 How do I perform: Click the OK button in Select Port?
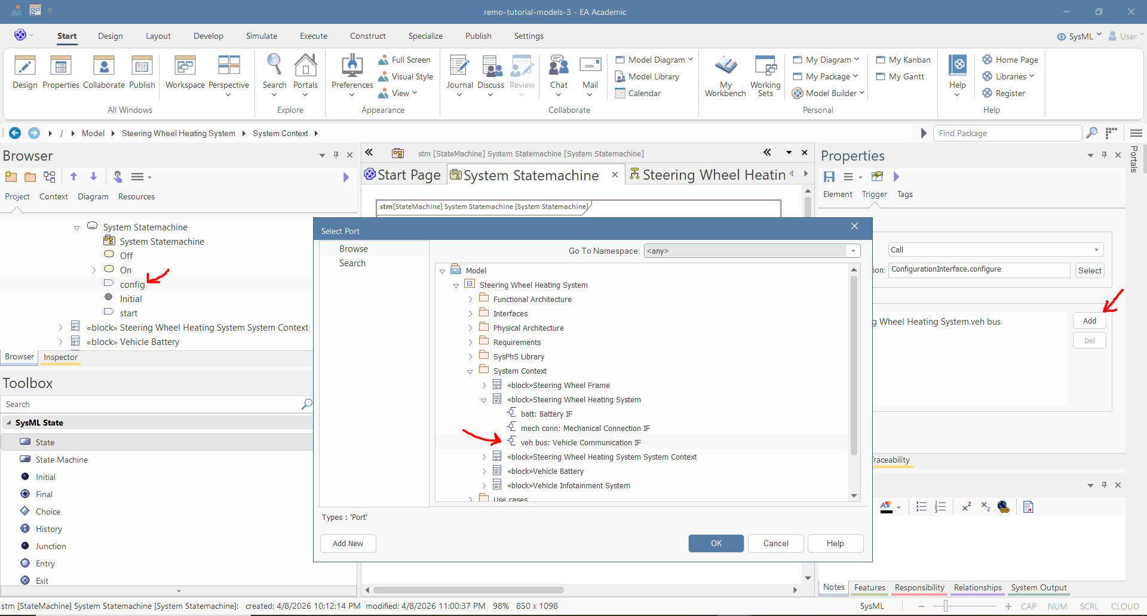716,543
